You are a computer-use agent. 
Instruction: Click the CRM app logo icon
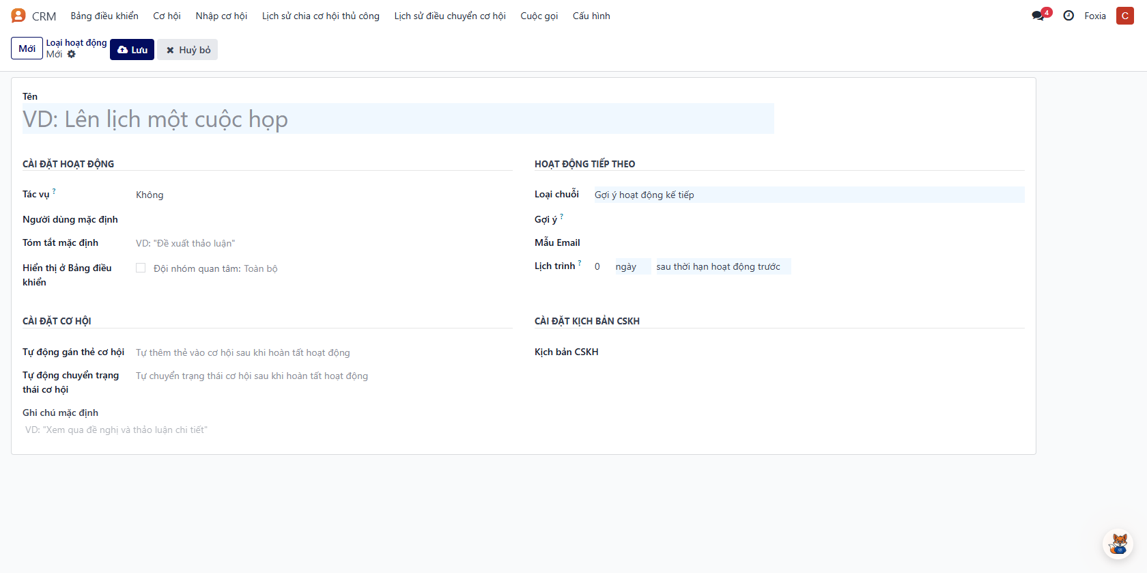pos(18,16)
